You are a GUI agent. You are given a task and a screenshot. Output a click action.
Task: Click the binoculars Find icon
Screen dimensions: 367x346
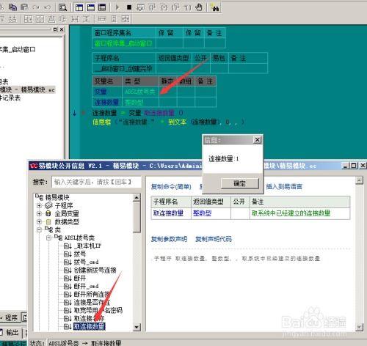215,7
